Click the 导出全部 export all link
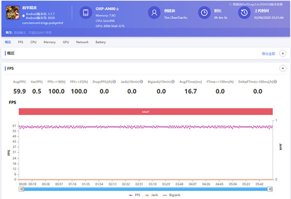Viewport: 291px width, 199px height. click(268, 53)
